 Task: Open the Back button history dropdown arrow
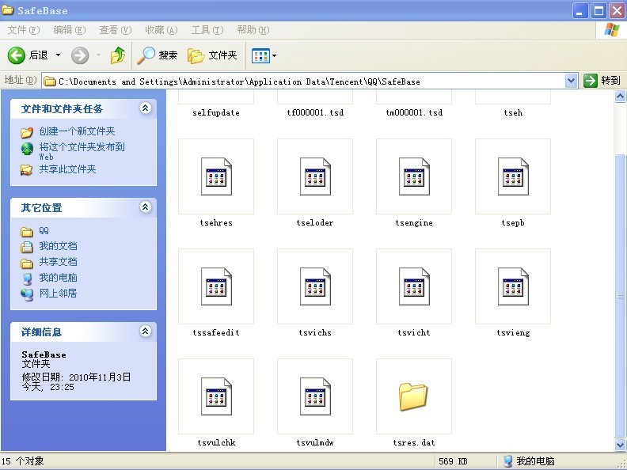pyautogui.click(x=58, y=55)
